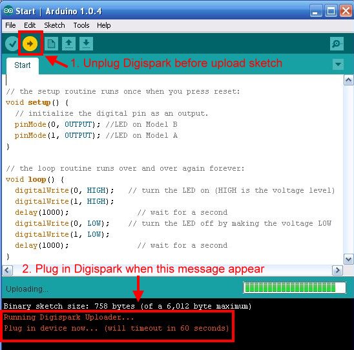This screenshot has height=350, width=354.
Task: Click the 'loop routine runs over' comment
Action: pyautogui.click(x=125, y=168)
